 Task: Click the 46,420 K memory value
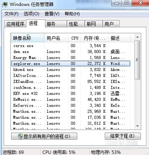click(x=97, y=99)
